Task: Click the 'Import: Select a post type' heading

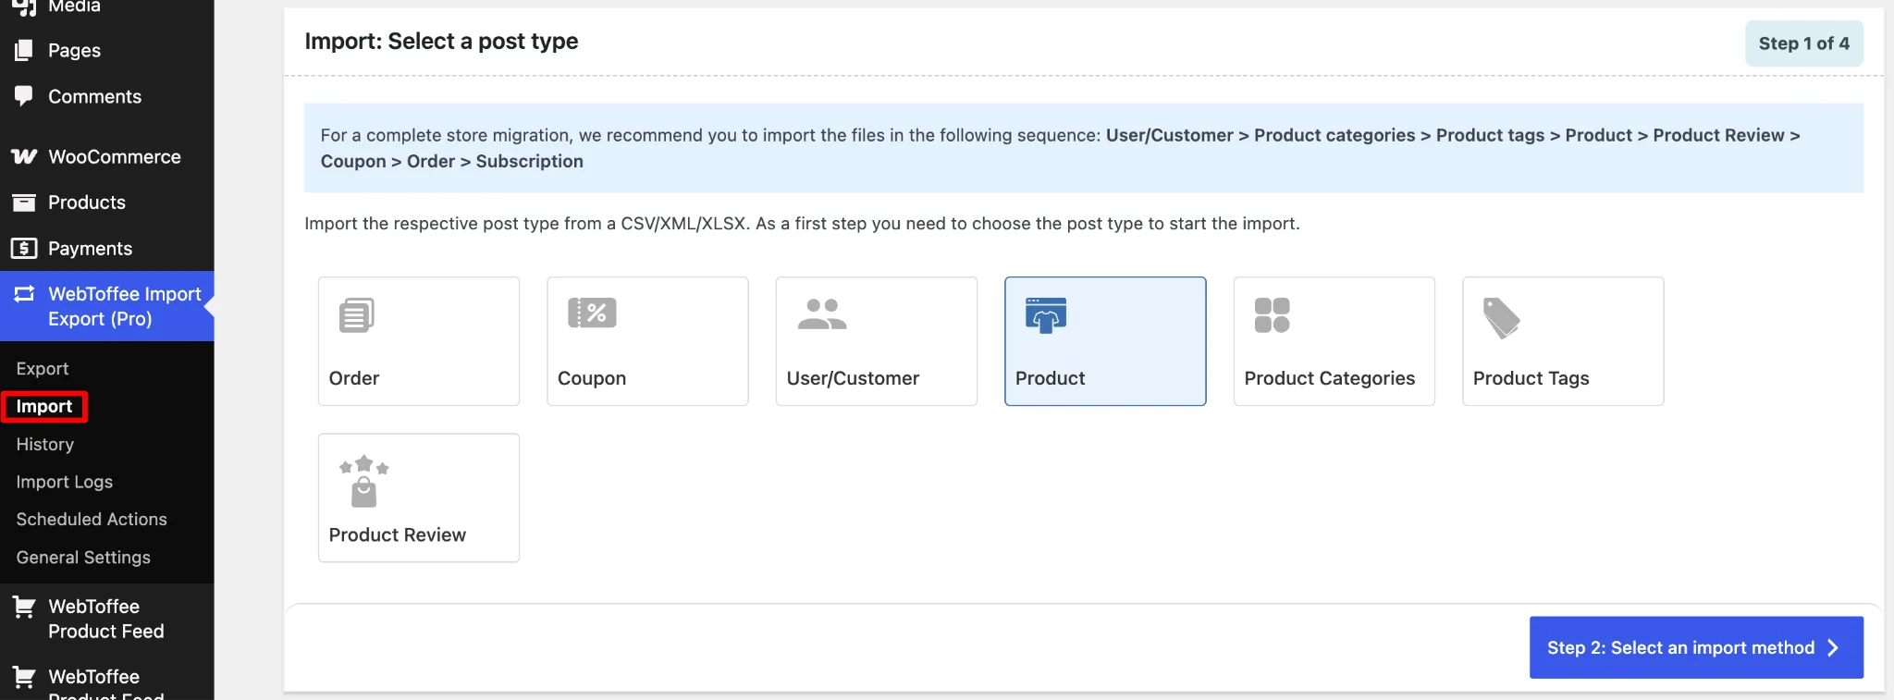Action: (x=441, y=41)
